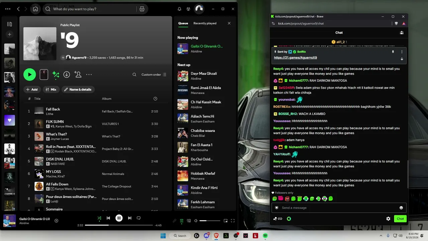Mute the Spotify volume
Image resolution: width=428 pixels, height=241 pixels.
(x=196, y=221)
